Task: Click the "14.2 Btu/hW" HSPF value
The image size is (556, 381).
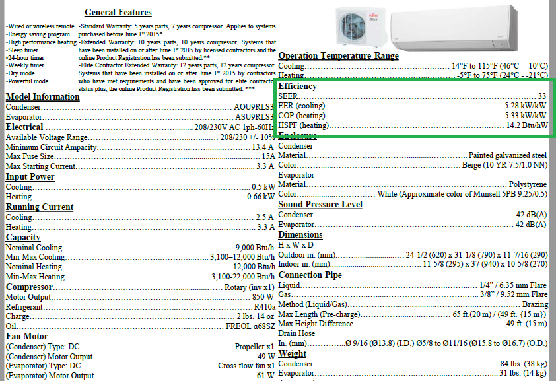Action: coord(527,125)
